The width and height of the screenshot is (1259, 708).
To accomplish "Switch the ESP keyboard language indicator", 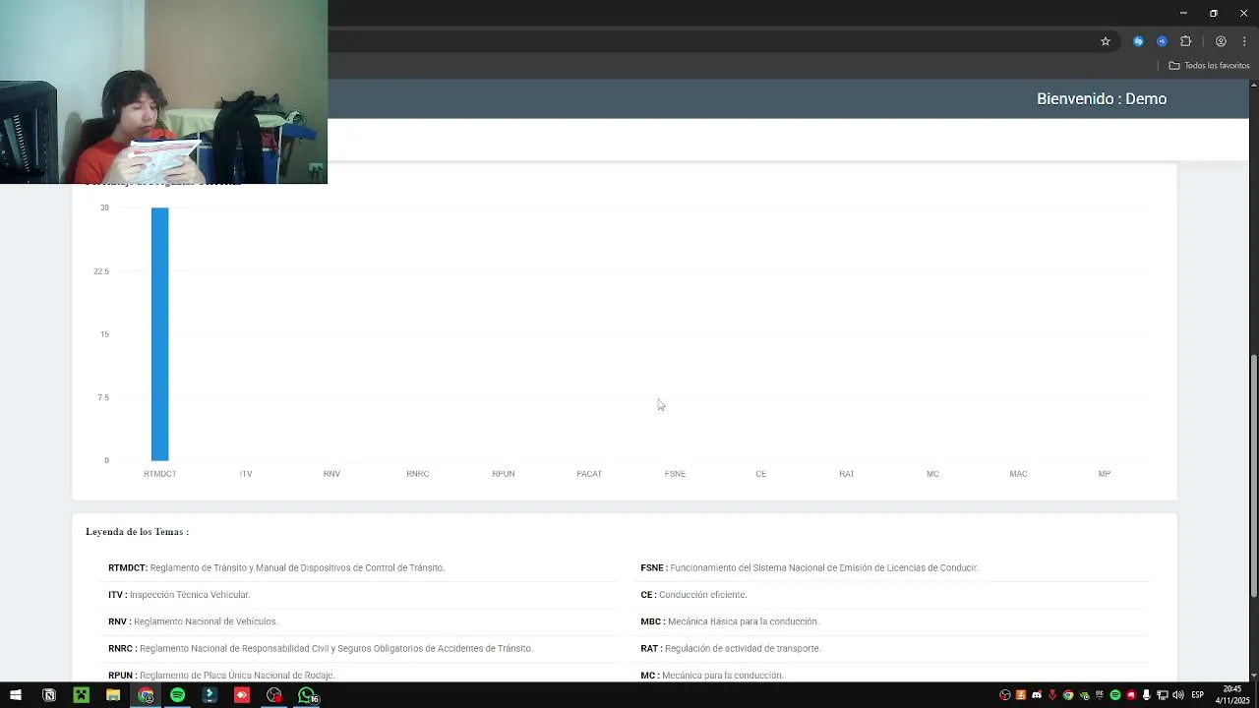I will pos(1198,695).
